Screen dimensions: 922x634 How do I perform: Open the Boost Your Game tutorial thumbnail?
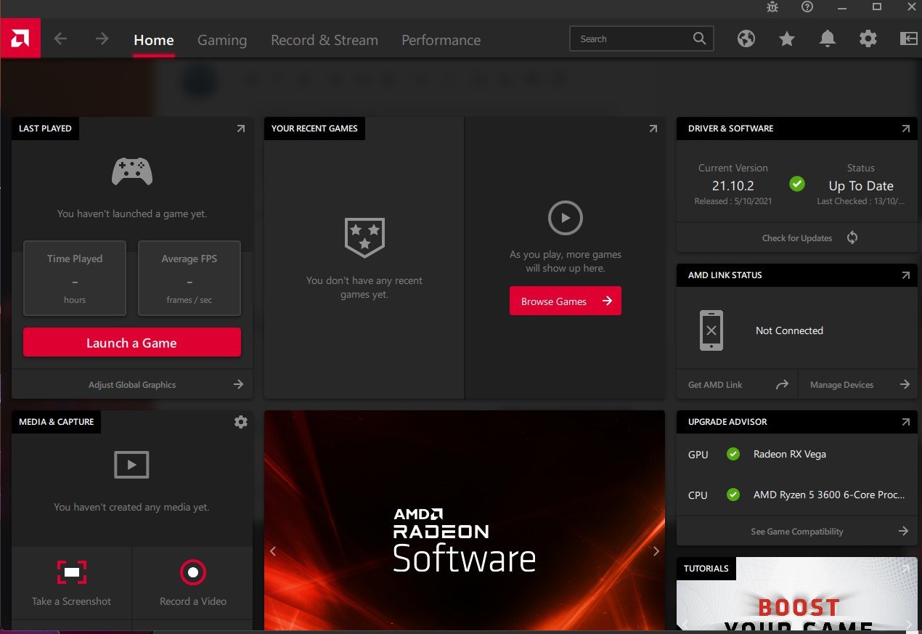797,593
